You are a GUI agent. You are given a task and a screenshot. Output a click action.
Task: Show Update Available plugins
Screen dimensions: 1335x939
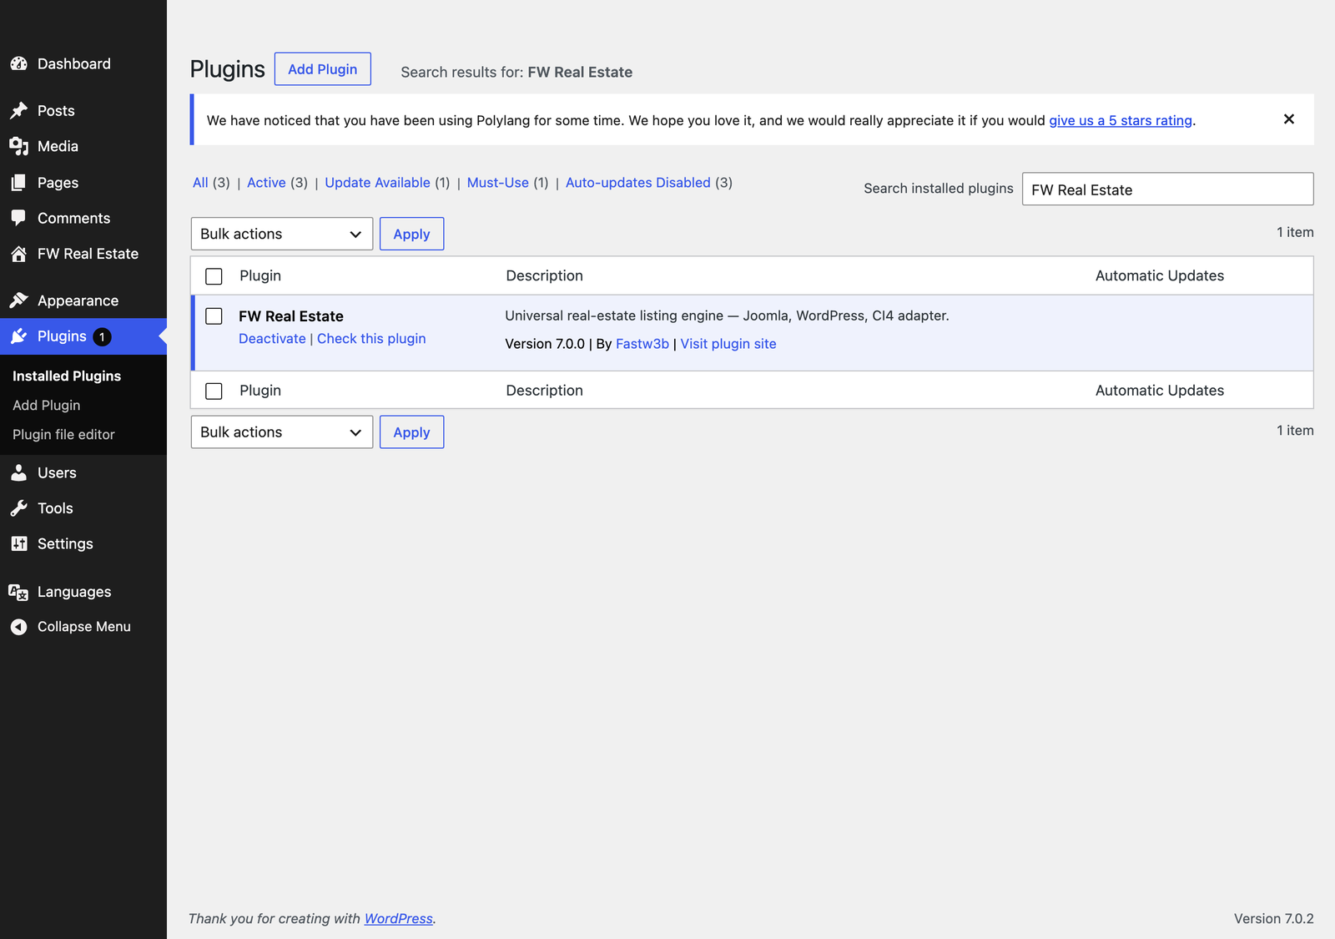[x=377, y=183]
